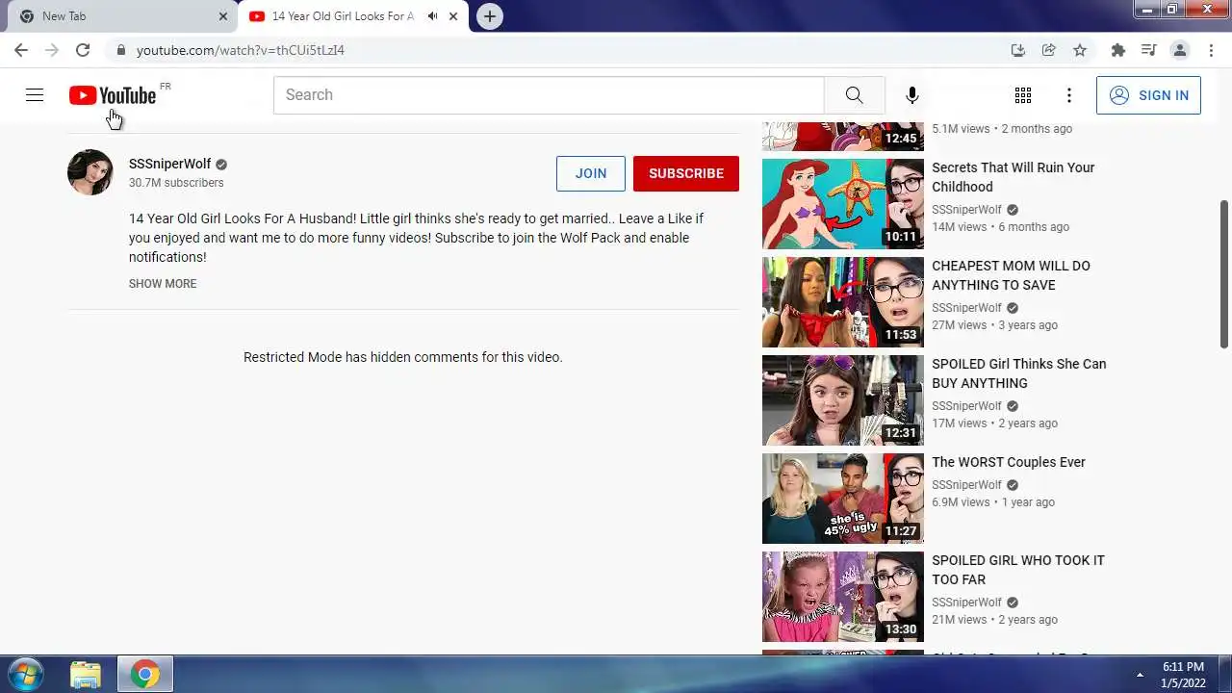Open SPOILED Girl Thinks She Can BUY thumbnail
Image resolution: width=1232 pixels, height=693 pixels.
tap(843, 400)
